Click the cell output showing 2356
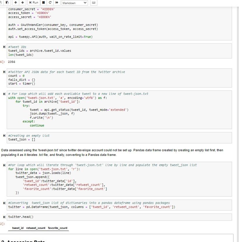 (11, 62)
